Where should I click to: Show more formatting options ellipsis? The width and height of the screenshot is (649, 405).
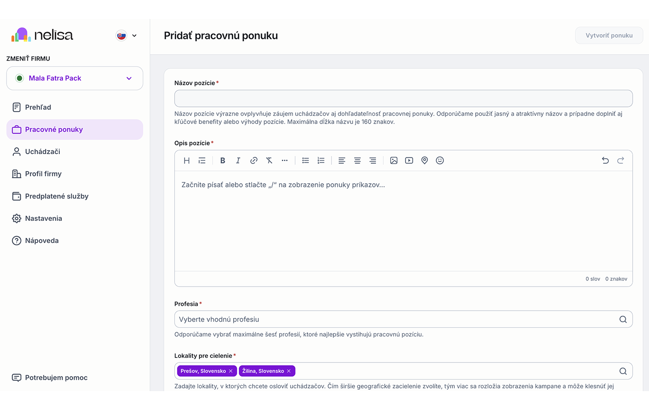coord(285,161)
